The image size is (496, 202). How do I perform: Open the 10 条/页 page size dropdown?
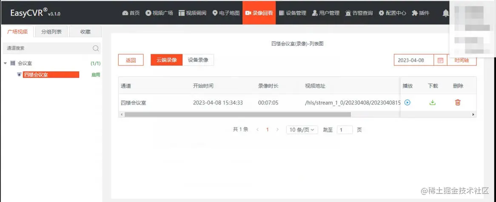pos(302,130)
